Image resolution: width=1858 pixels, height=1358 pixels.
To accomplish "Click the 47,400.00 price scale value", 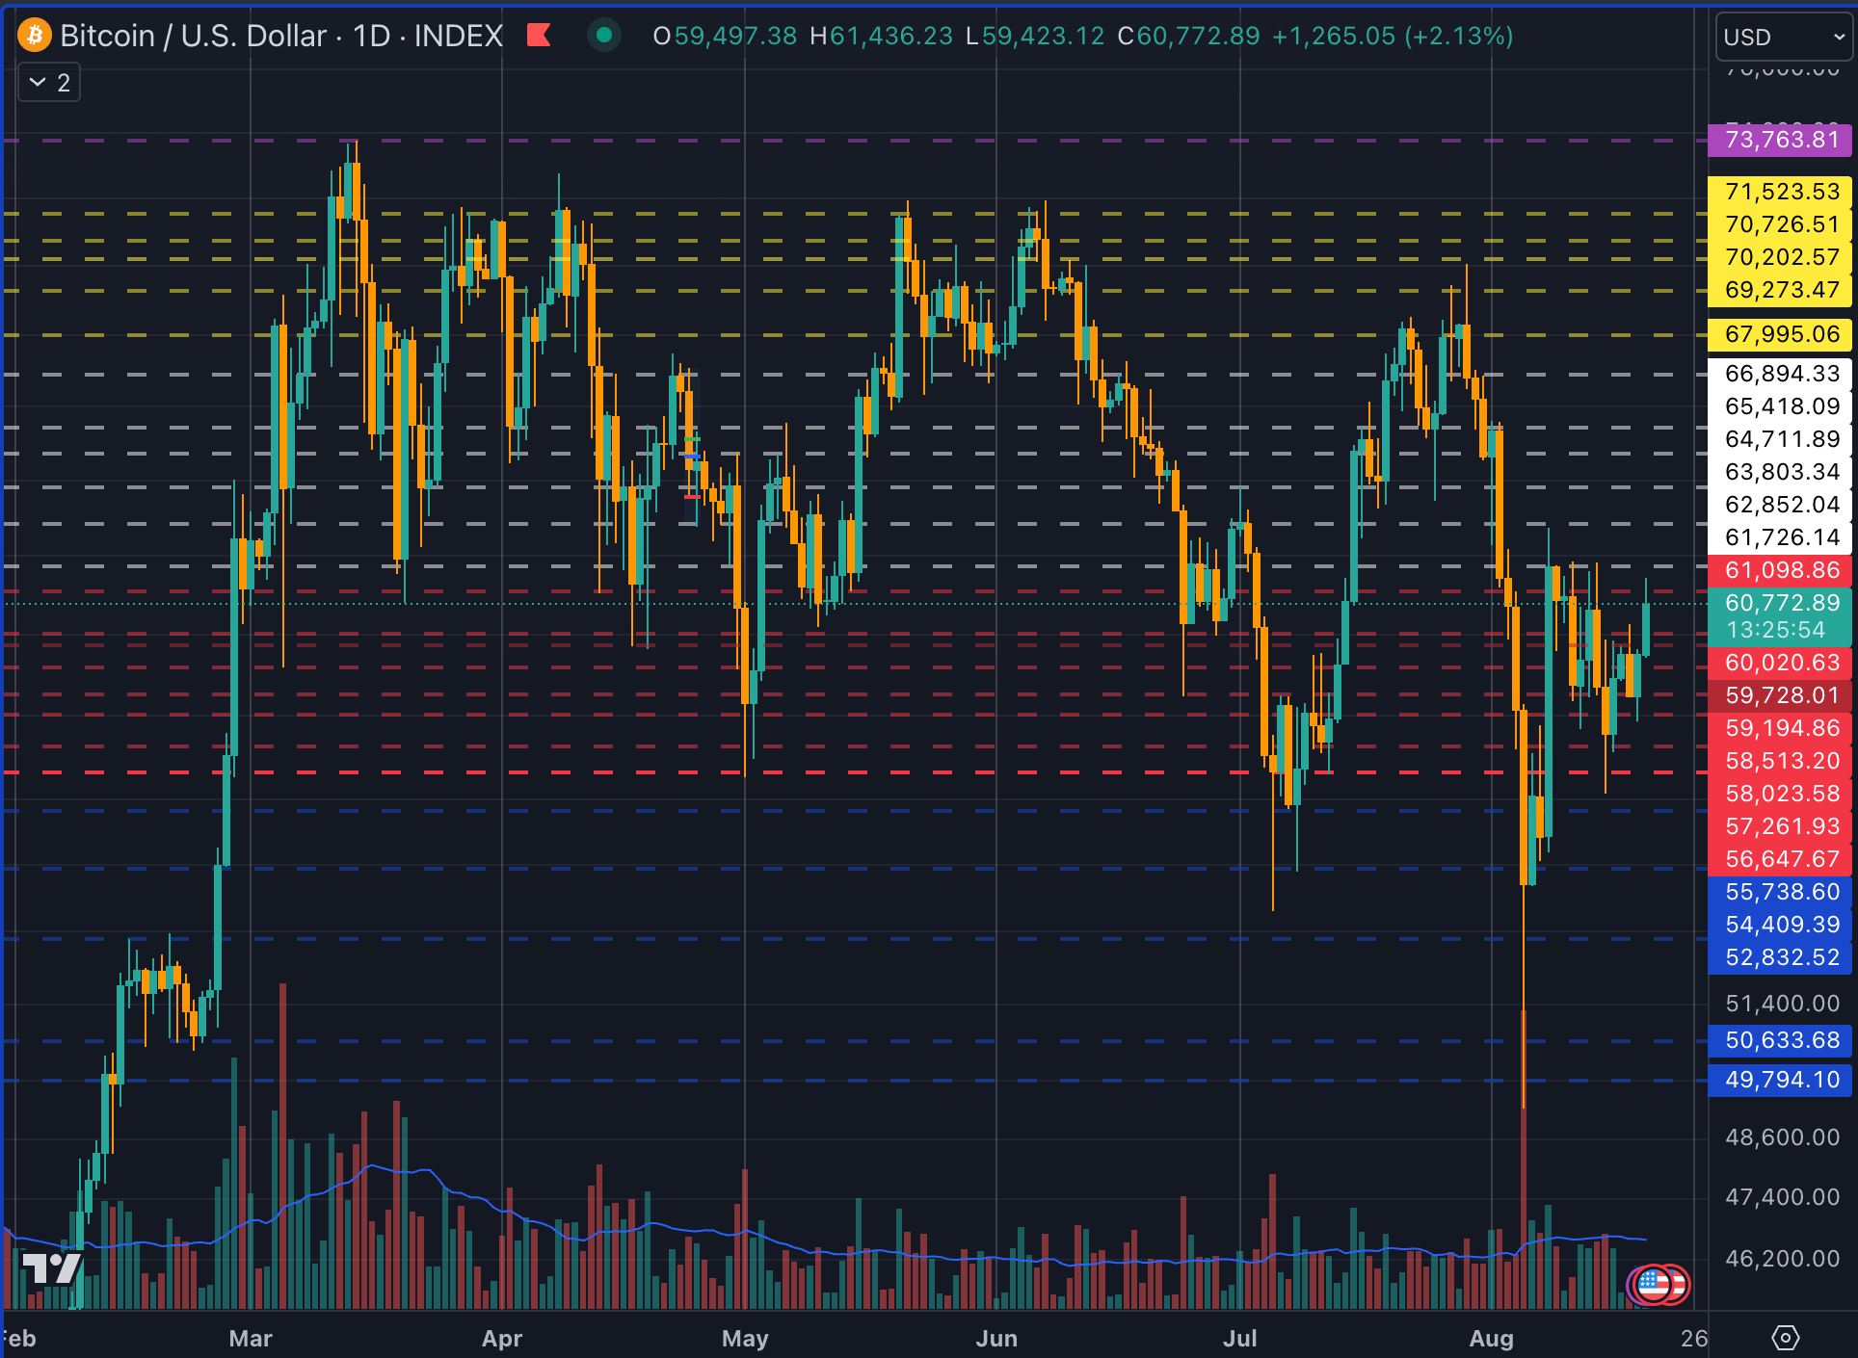I will pos(1782,1197).
